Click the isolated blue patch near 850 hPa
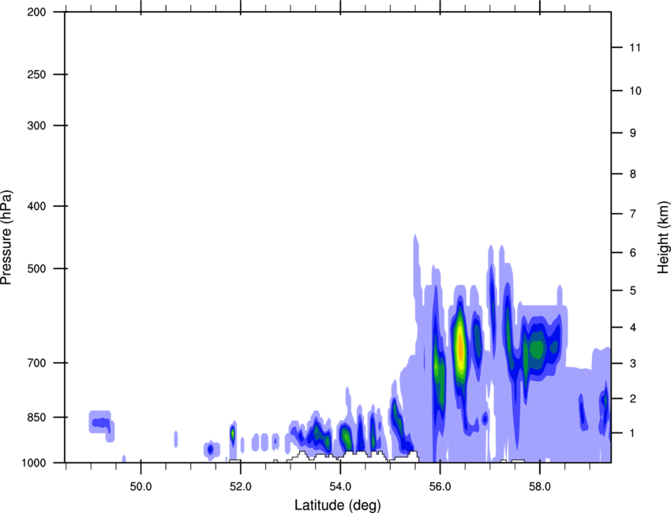The height and width of the screenshot is (513, 671). tap(103, 424)
